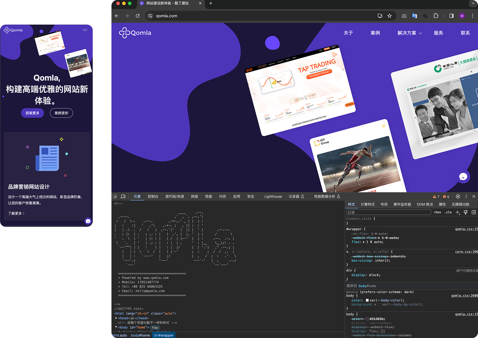
Task: Bookmark this page with the star icon
Action: 389,16
